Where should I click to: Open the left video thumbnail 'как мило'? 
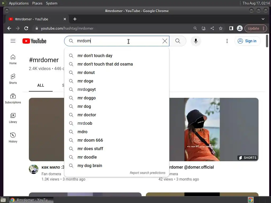[47, 130]
